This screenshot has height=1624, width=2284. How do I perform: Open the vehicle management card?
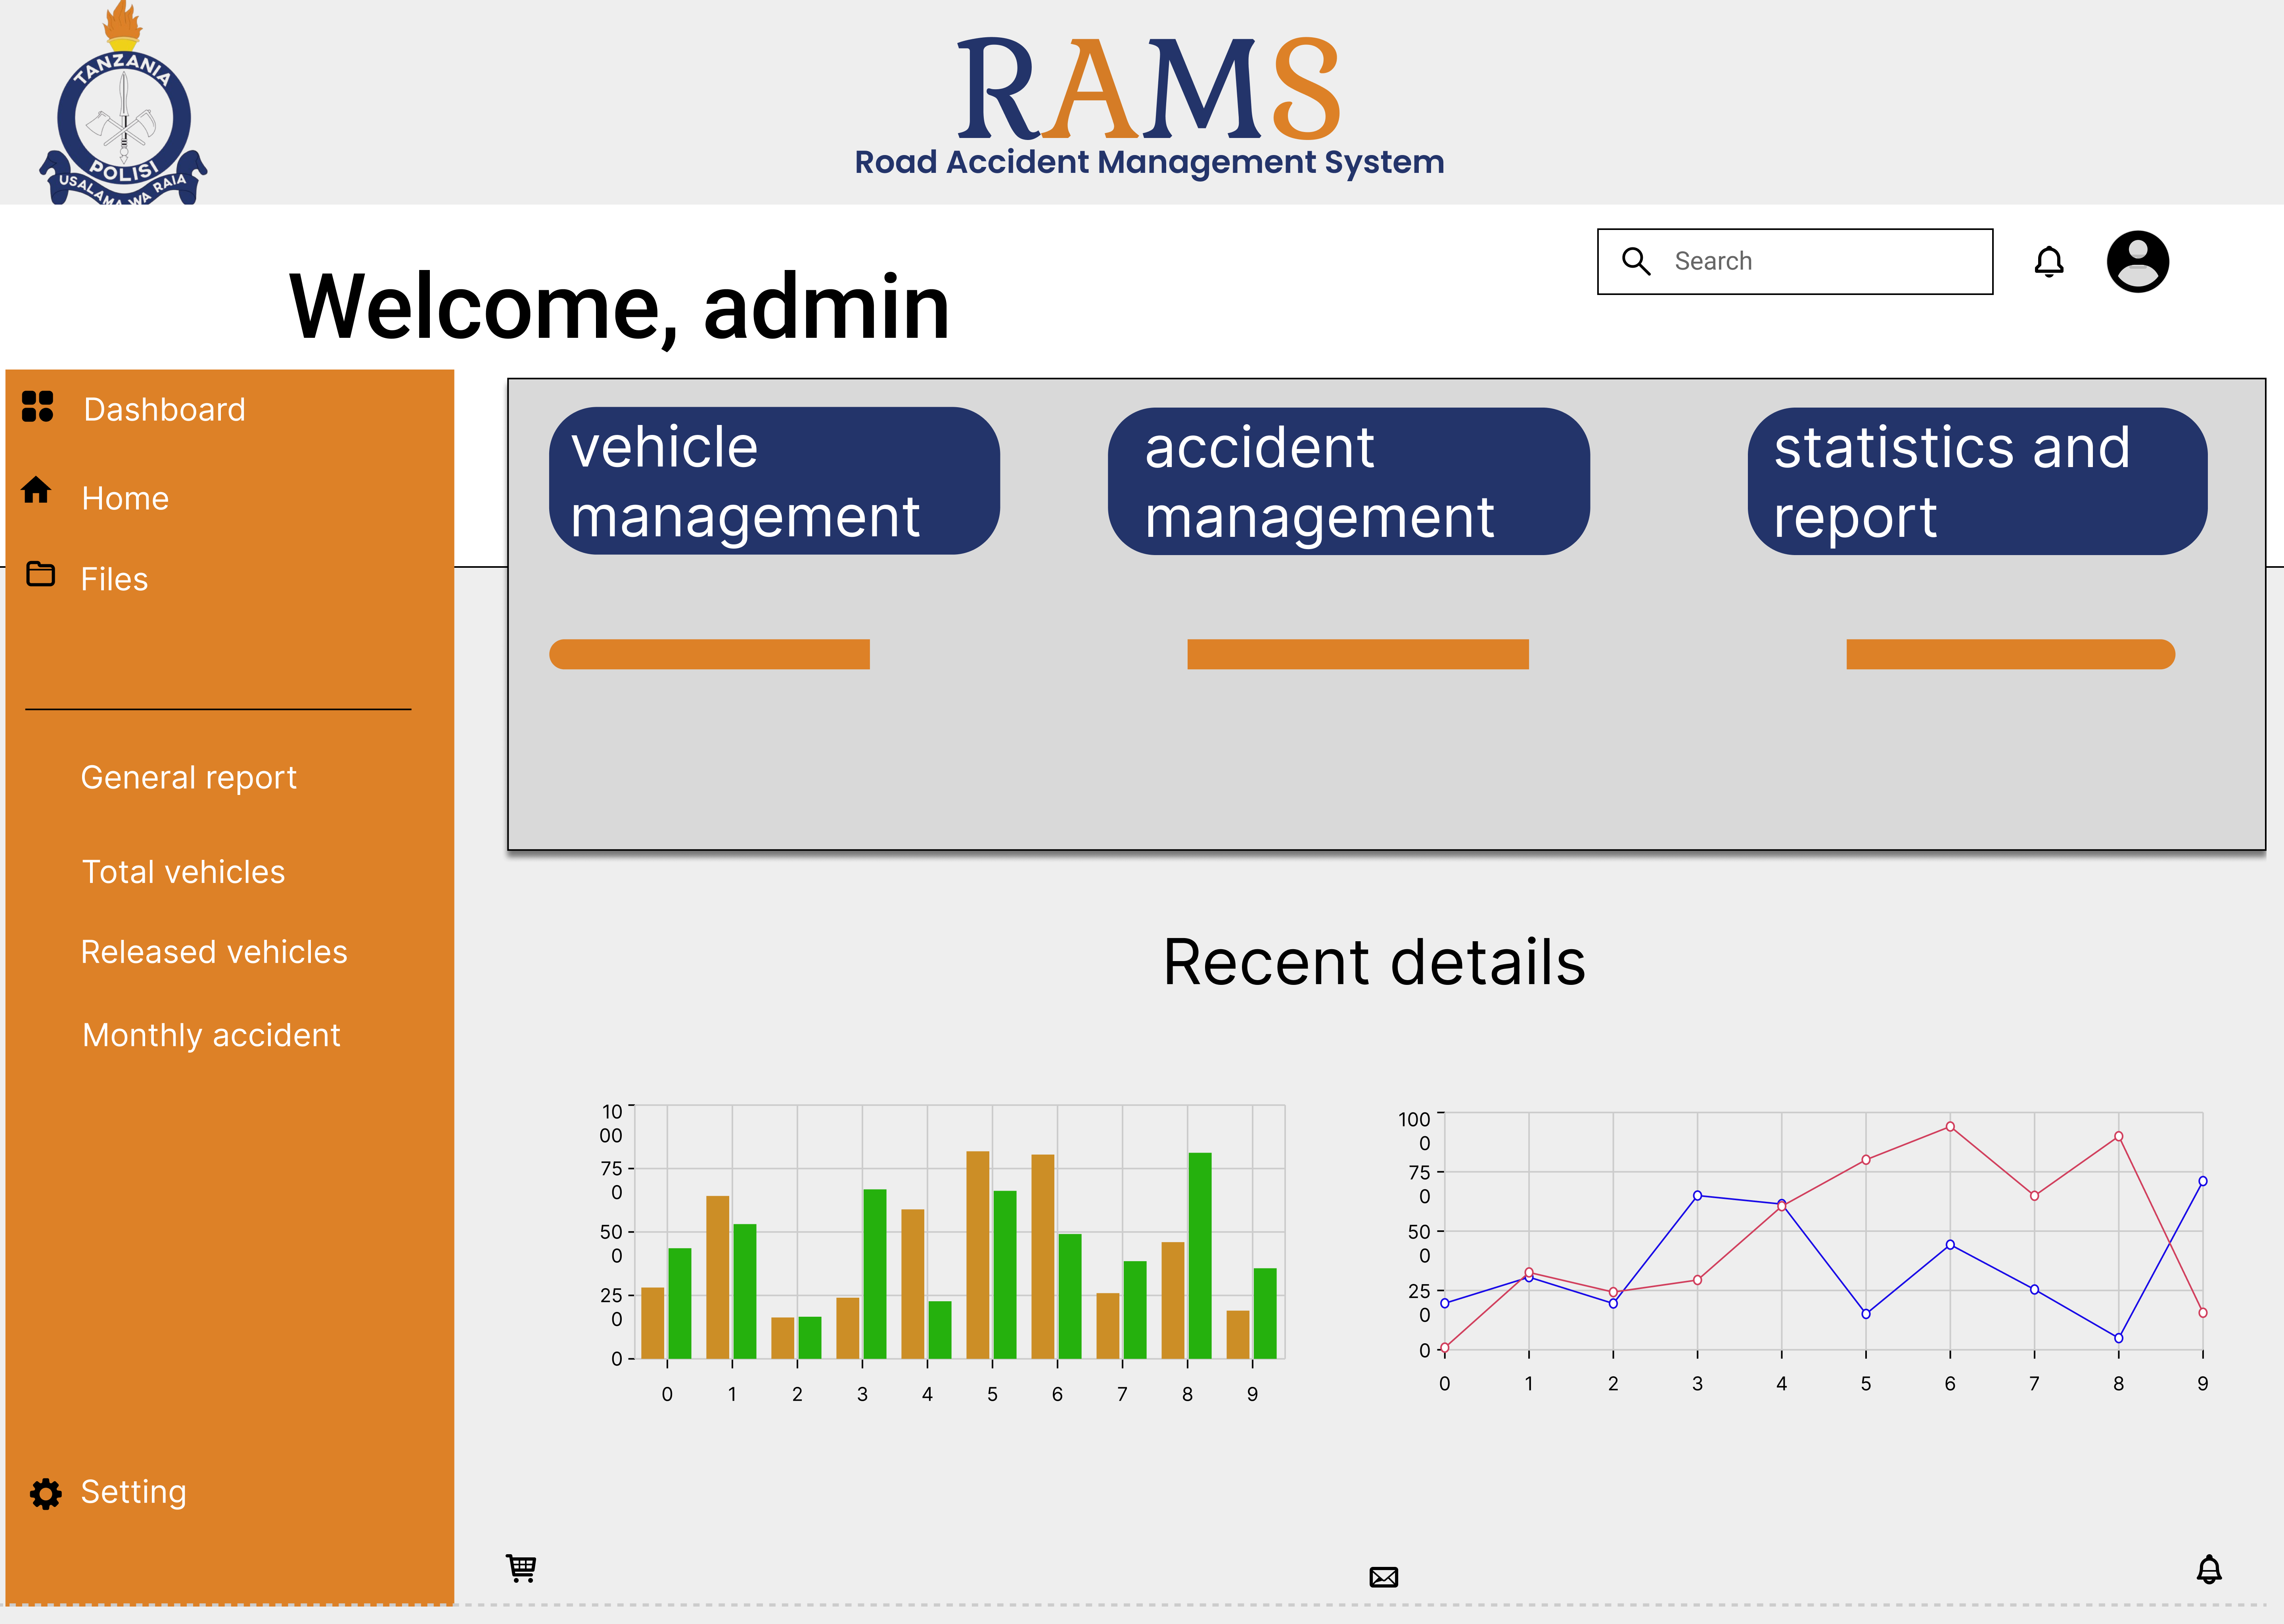[x=774, y=481]
